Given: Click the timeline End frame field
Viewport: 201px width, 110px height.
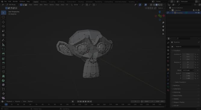Looking at the screenshot, I should tap(160, 101).
